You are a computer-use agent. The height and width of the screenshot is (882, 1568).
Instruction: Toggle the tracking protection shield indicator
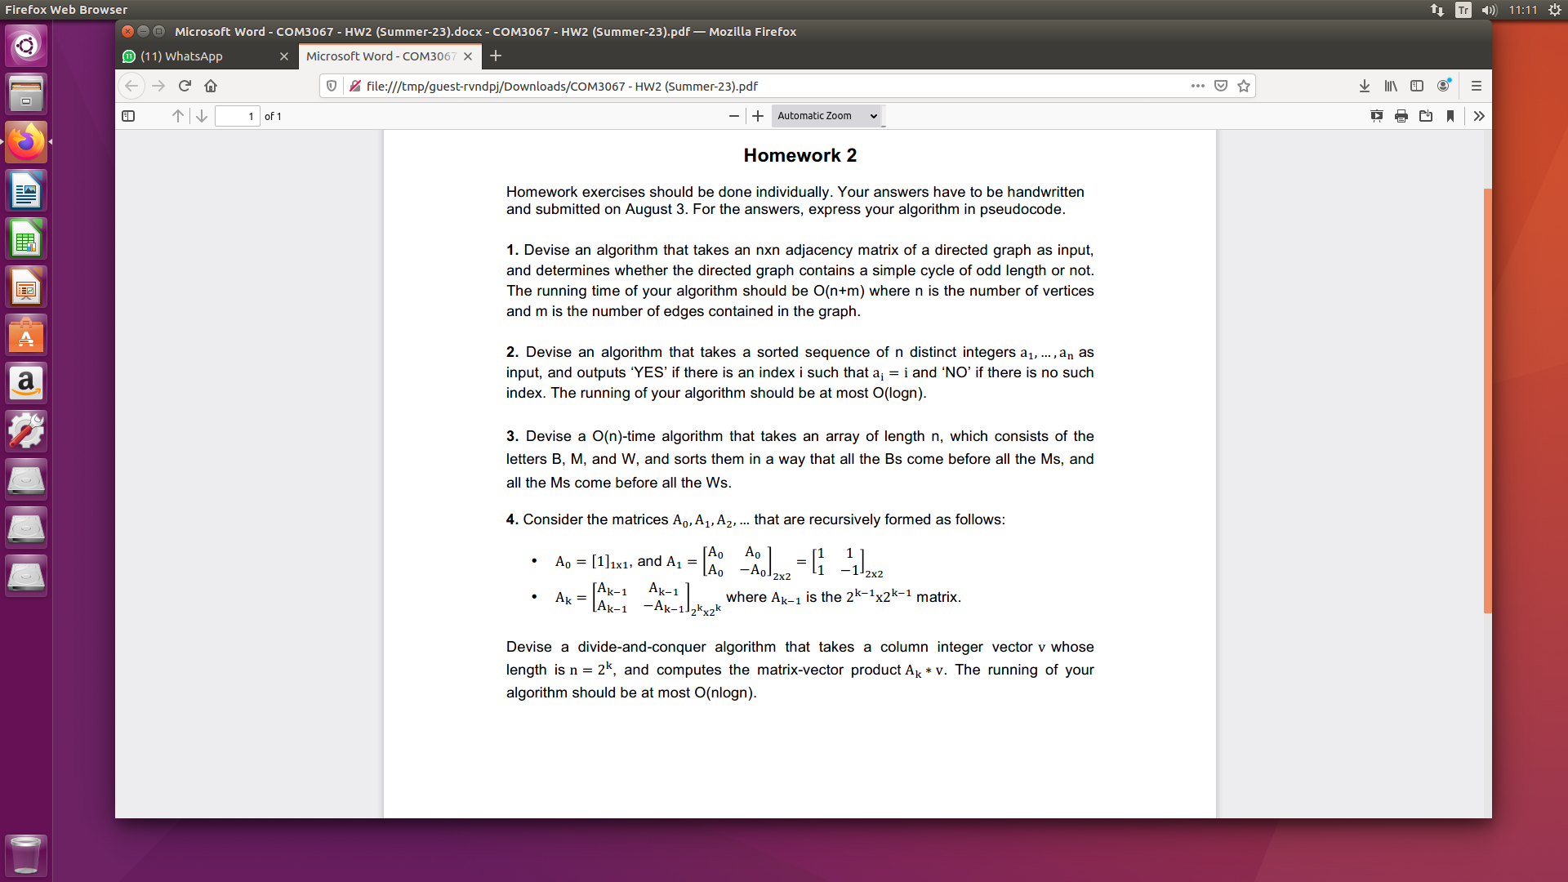point(331,86)
